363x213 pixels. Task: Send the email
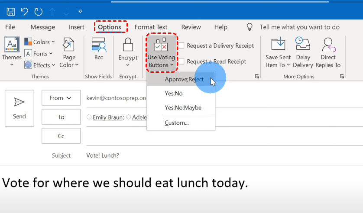coord(19,108)
